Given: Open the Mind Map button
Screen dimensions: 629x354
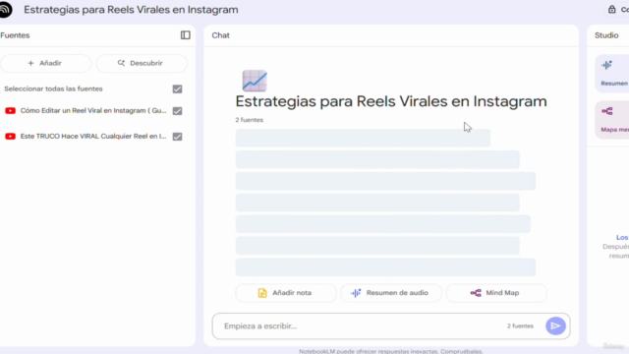Looking at the screenshot, I should (x=496, y=293).
